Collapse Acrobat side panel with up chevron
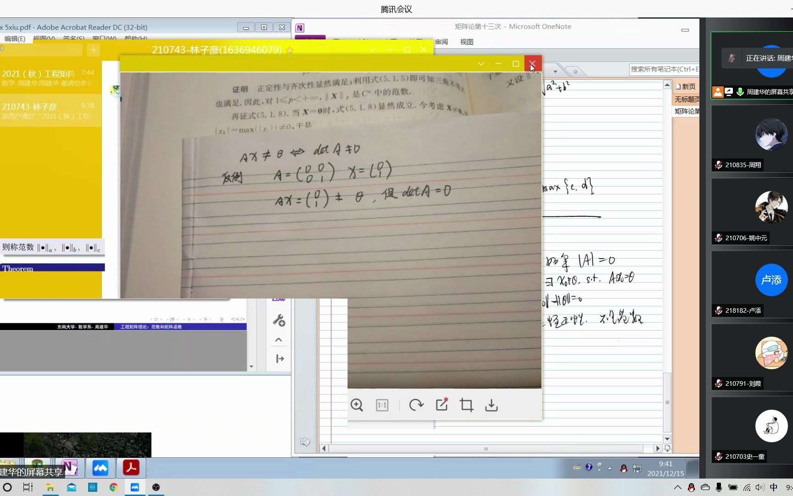Image resolution: width=793 pixels, height=496 pixels. click(x=279, y=340)
